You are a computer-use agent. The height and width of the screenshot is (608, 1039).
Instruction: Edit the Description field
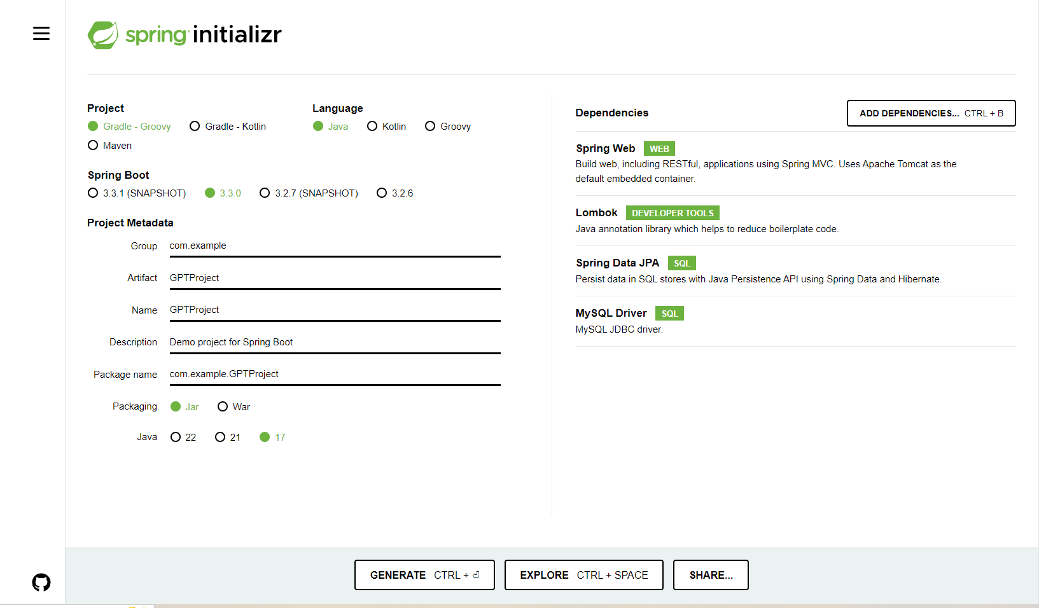tap(335, 343)
